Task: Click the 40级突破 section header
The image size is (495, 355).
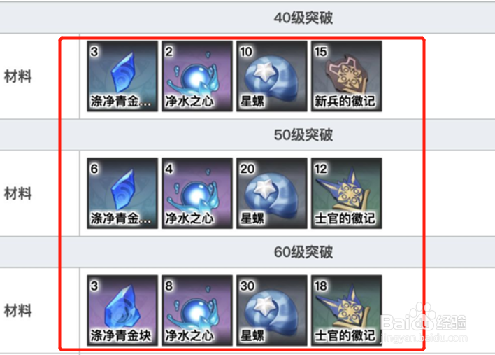Action: point(303,18)
